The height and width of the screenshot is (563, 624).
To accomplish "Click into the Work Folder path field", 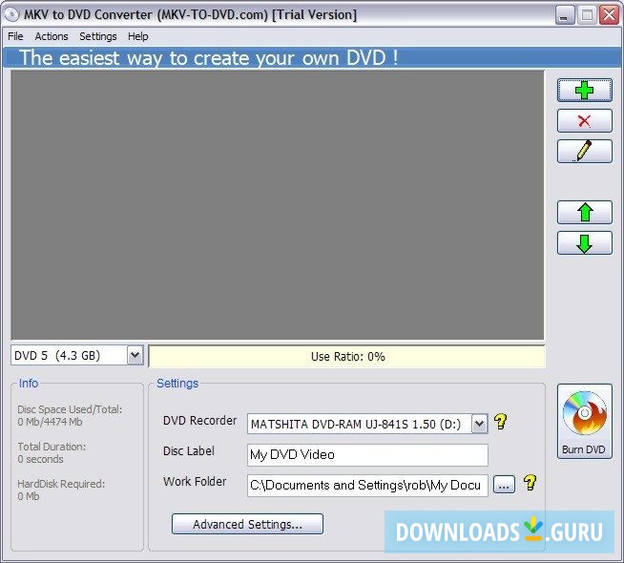I will pos(367,486).
